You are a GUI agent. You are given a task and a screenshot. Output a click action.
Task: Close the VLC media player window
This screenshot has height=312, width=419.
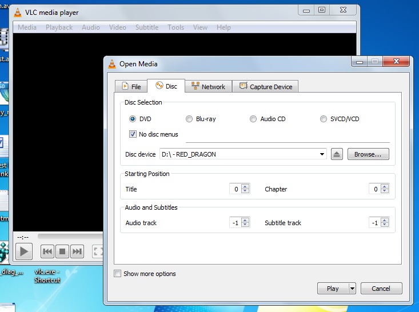(343, 10)
